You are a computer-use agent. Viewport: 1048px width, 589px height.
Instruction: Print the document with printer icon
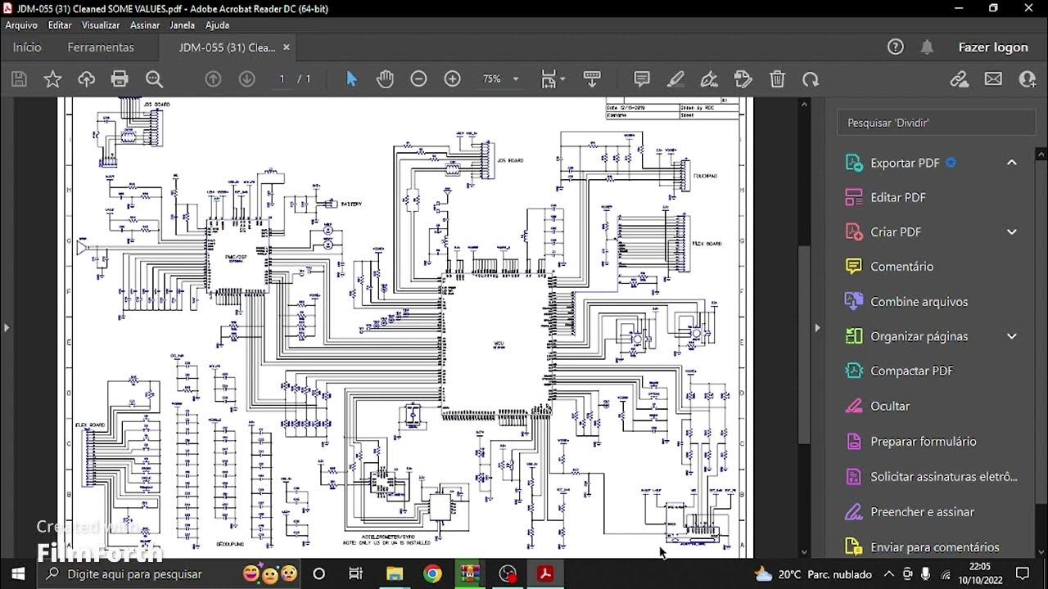120,79
